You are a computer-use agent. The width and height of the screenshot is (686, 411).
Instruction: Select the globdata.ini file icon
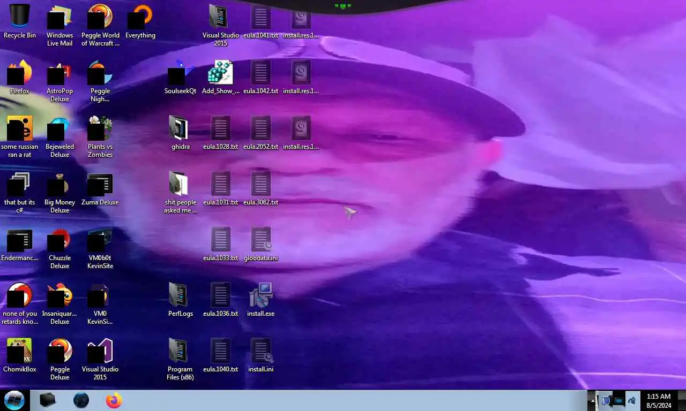261,244
